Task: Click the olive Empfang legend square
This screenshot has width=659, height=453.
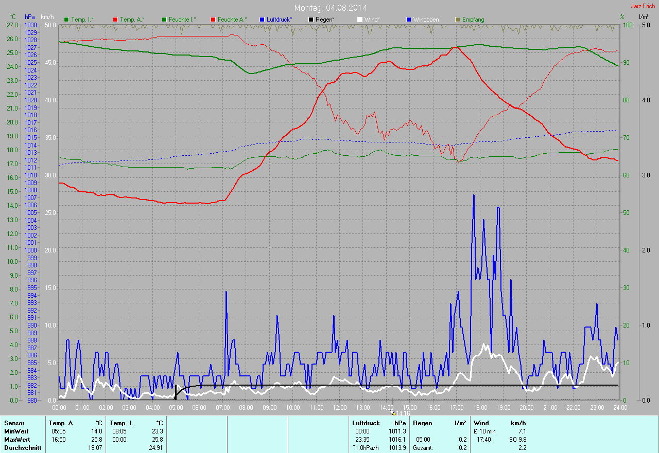Action: click(458, 20)
